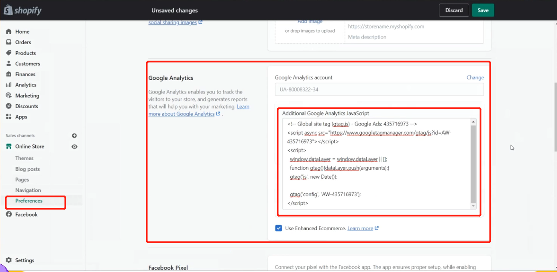This screenshot has width=557, height=272.
Task: Click the code box scroll down arrow
Action: tap(473, 206)
